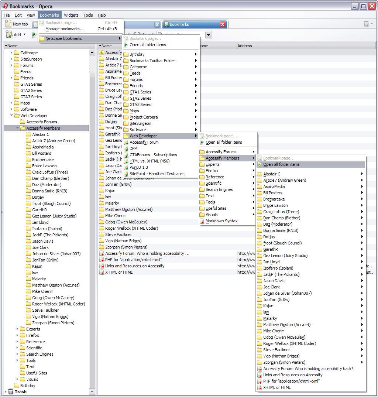Click the PunBB 1.3 bookmark icon
Viewport: 378px width, 397px height.
pyautogui.click(x=126, y=167)
